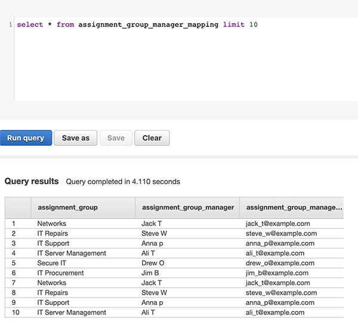
Task: Select the jim_b@example.com email cell
Action: tap(276, 273)
